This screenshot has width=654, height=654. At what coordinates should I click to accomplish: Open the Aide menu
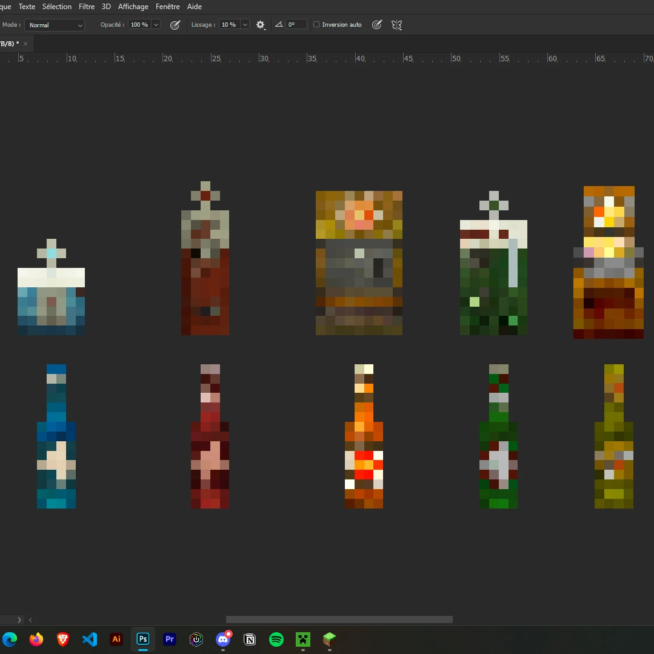[x=195, y=7]
